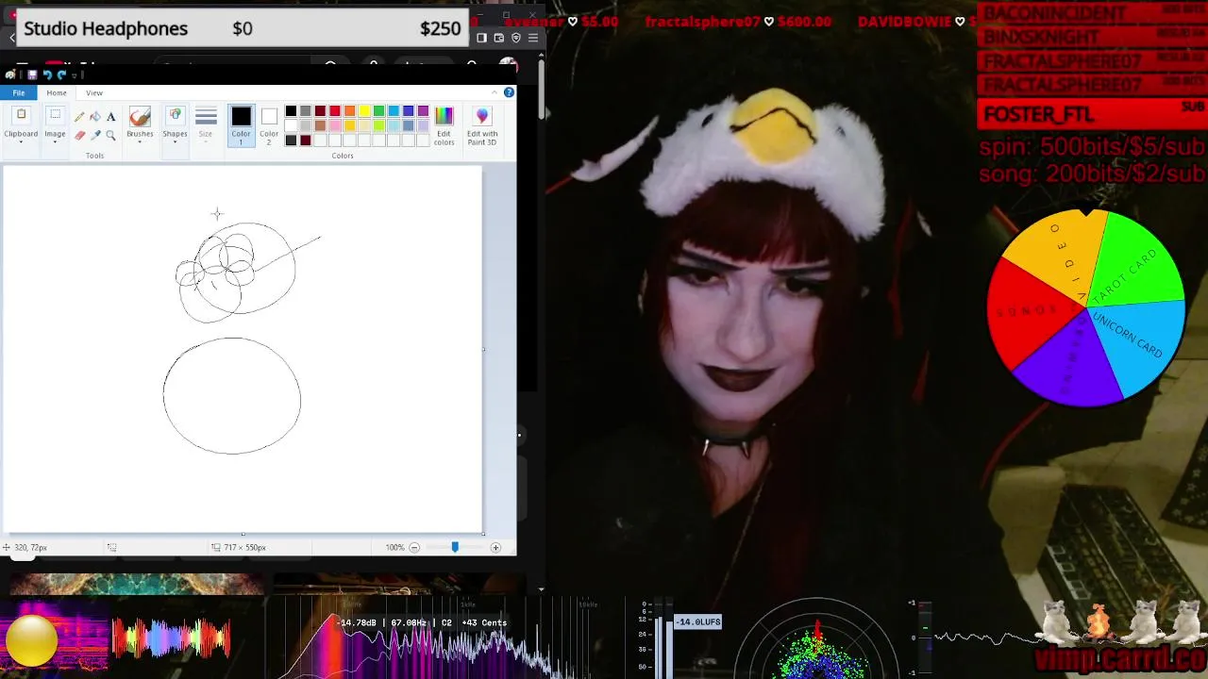The height and width of the screenshot is (679, 1208).
Task: Click the Paint zoom slider handle
Action: click(455, 547)
